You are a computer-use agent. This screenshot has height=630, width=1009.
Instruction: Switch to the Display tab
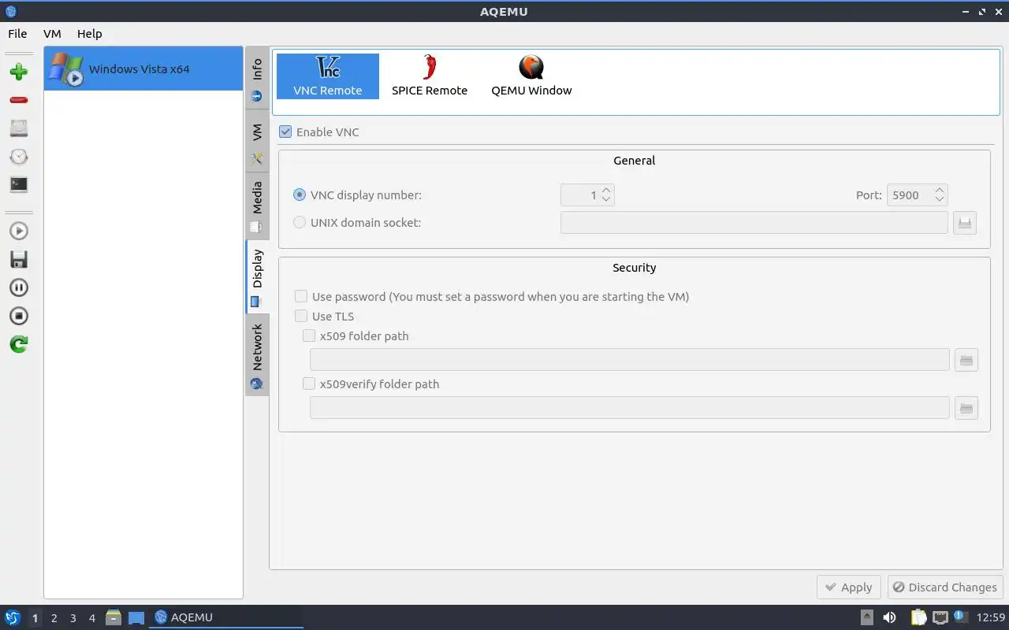pyautogui.click(x=257, y=277)
